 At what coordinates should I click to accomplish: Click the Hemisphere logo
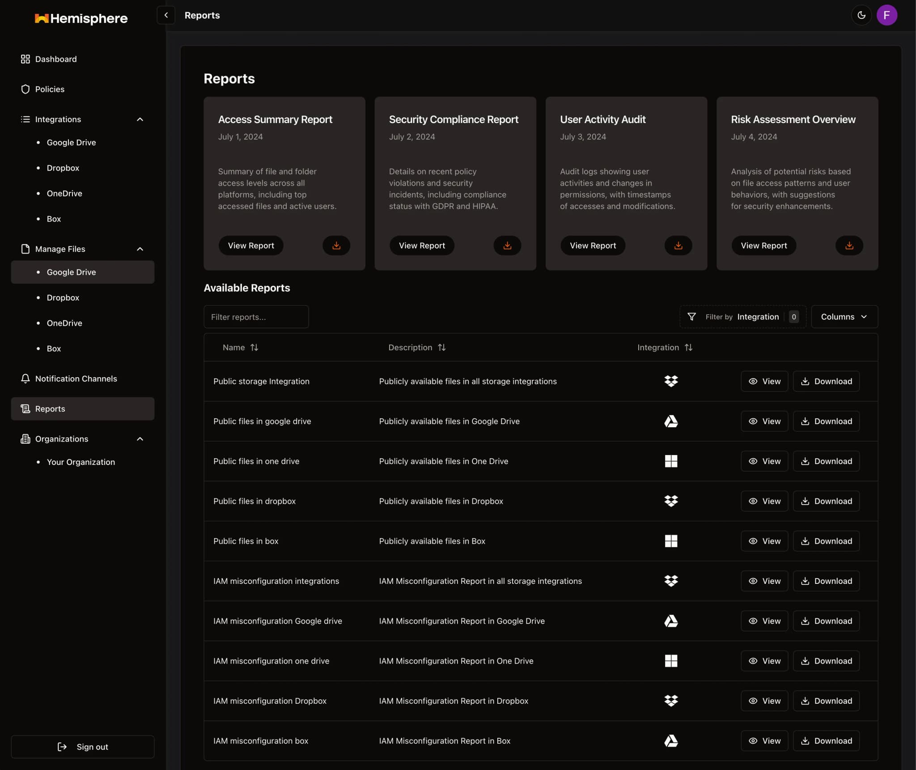(x=81, y=18)
